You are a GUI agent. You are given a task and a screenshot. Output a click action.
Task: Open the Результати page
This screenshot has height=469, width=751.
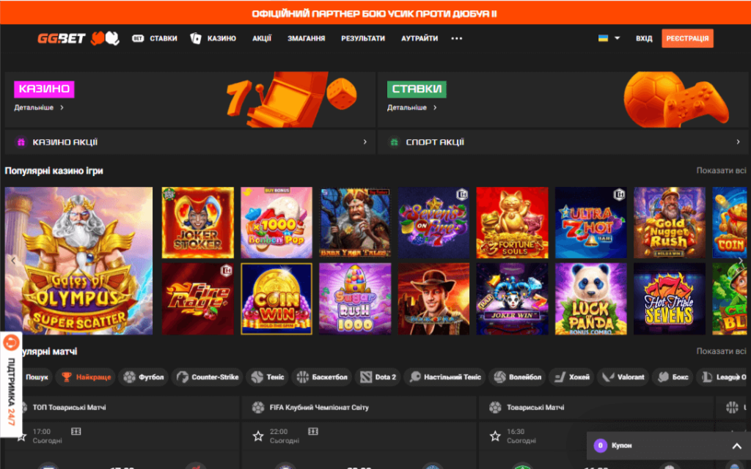[x=363, y=38]
